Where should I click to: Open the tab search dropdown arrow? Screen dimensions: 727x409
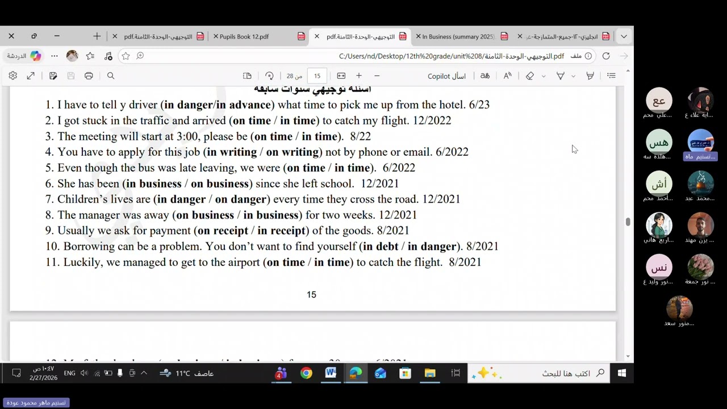point(624,36)
